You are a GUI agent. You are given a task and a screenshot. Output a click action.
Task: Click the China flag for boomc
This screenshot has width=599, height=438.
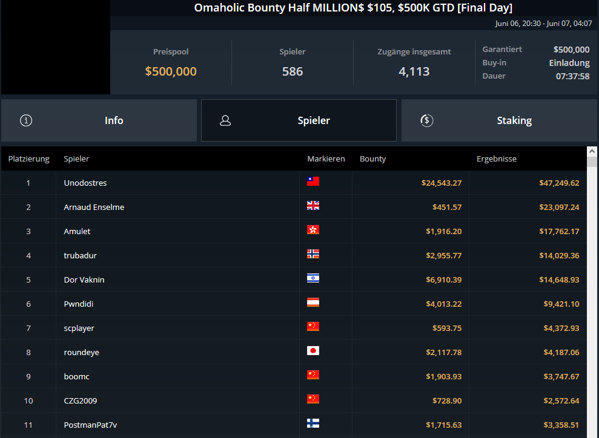click(313, 374)
